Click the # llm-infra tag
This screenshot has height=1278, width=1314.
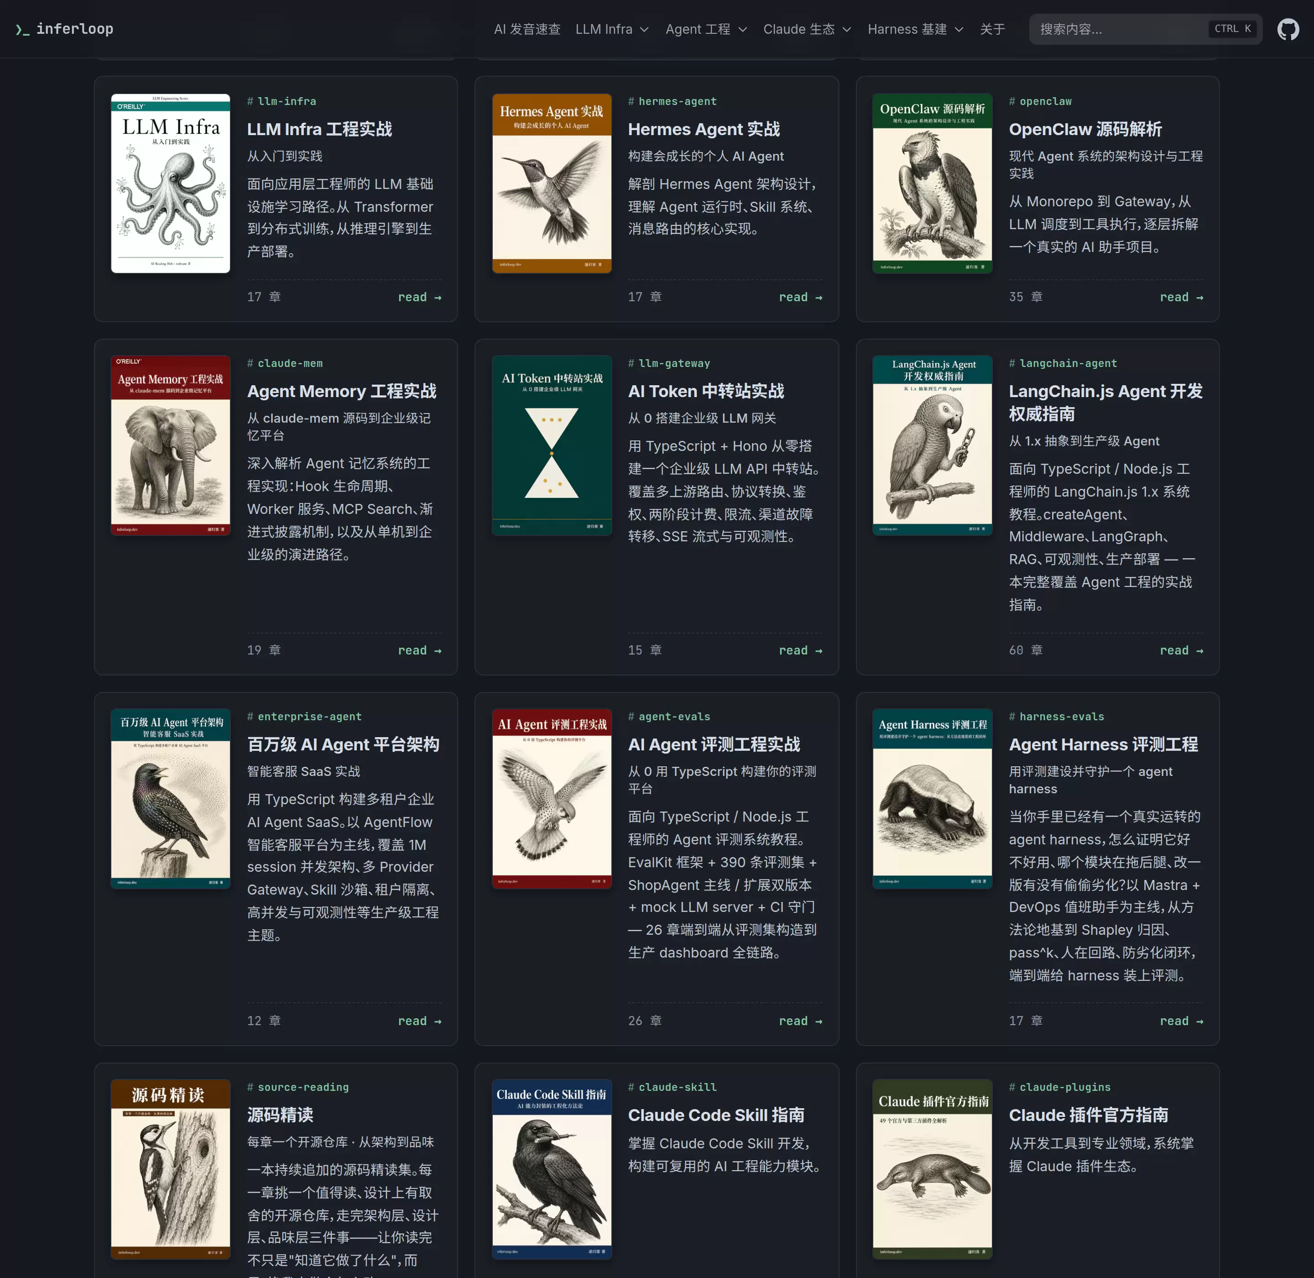281,101
